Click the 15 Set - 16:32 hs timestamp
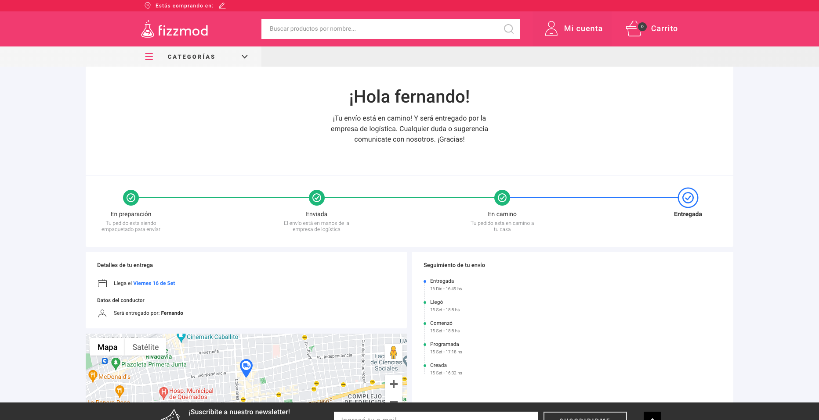 446,373
